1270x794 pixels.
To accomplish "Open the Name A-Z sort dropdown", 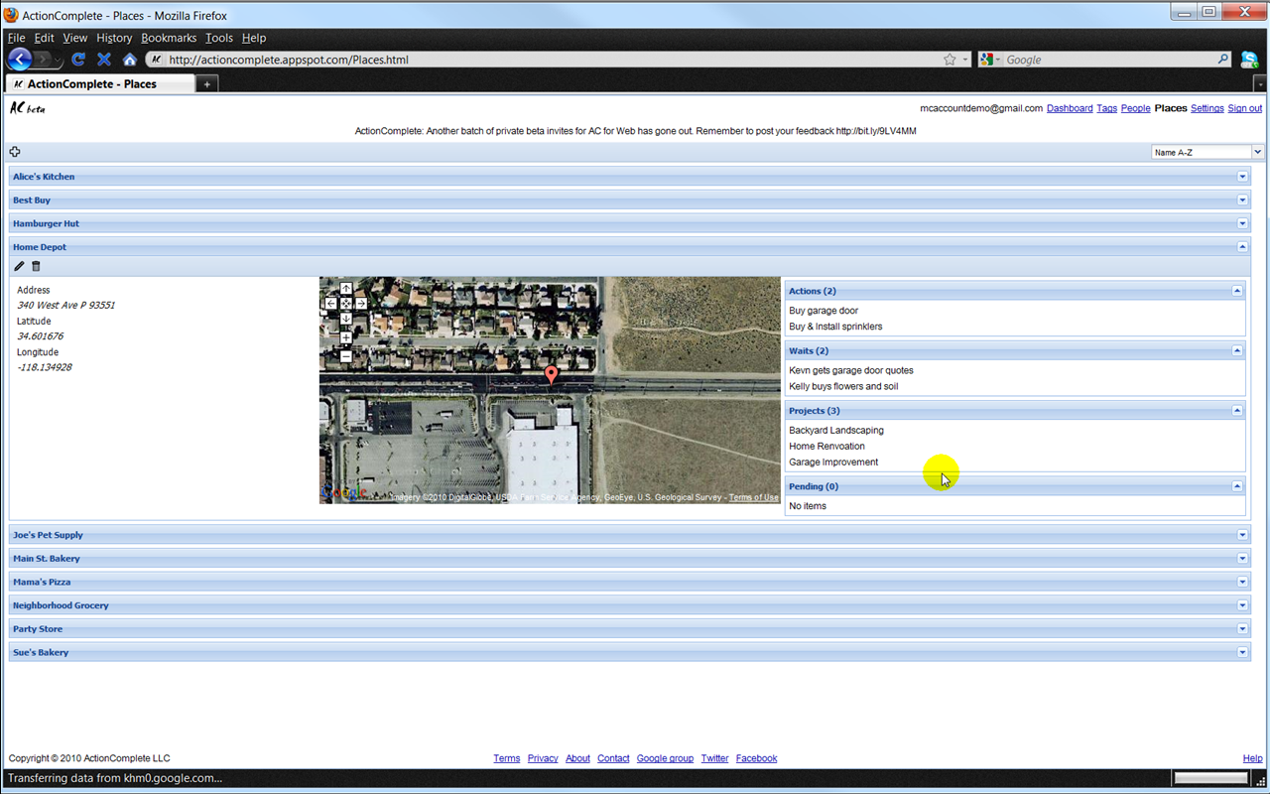I will [x=1206, y=152].
